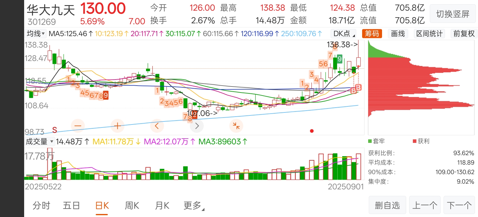Image resolution: width=478 pixels, height=217 pixels.
Task: Open 区间统计 range statistics
Action: pos(429,33)
